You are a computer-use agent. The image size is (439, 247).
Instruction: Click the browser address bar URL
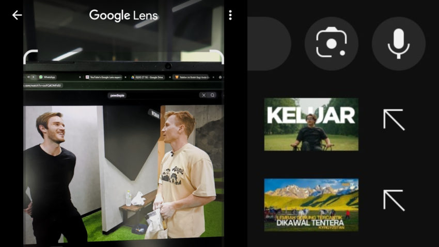(43, 86)
